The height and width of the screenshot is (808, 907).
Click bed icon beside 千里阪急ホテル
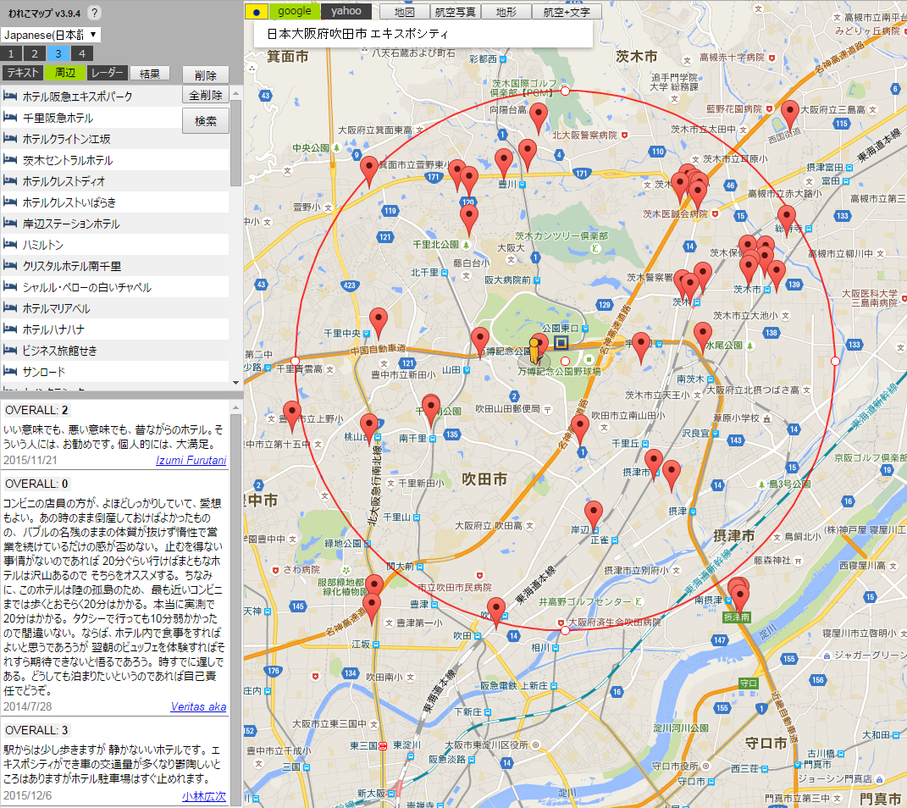click(10, 117)
